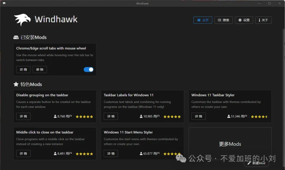Click the featured mods star icon
This screenshot has height=170, width=285.
coord(16,84)
